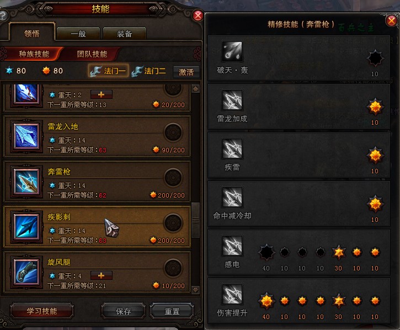Click the 疾影刺 skill icon
This screenshot has width=400, height=330.
(x=26, y=226)
